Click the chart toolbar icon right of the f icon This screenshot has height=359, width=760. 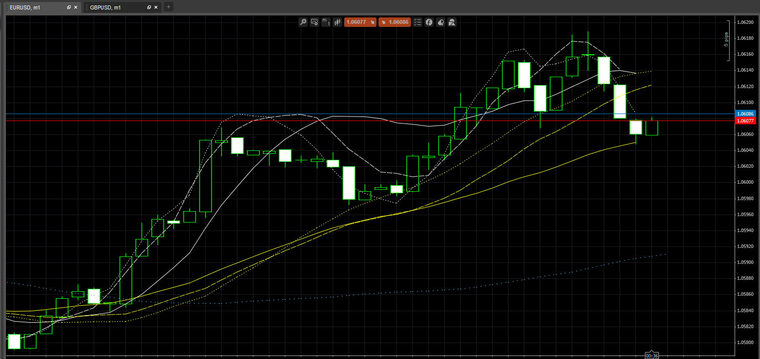pos(440,22)
